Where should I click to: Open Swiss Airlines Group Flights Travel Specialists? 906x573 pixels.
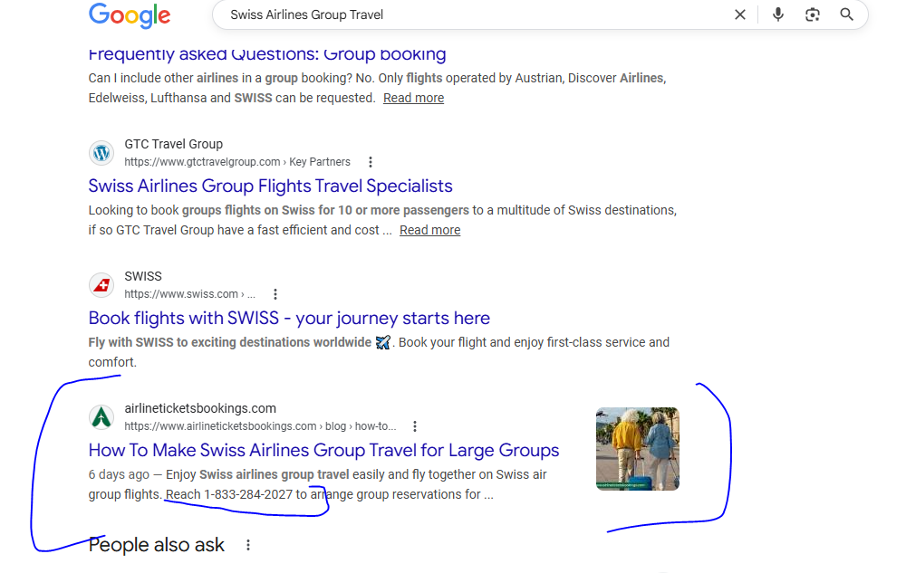click(270, 186)
